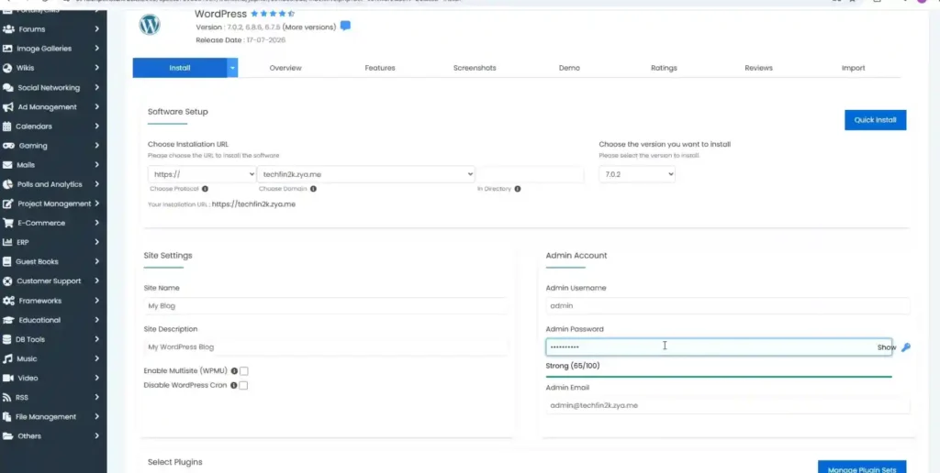Click the Manage Plugin Sets button
940x473 pixels.
click(x=862, y=468)
